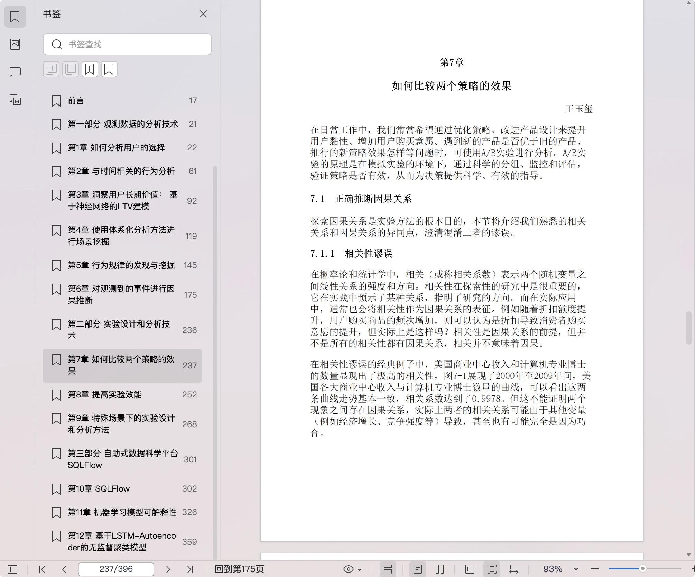695x577 pixels.
Task: Click author name 王玉玺
Action: [x=579, y=109]
